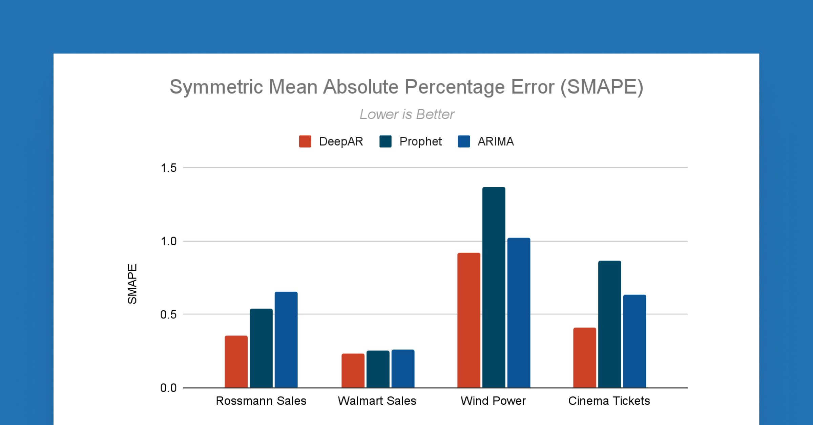Click the blue ARIMA legend swatch
Viewport: 813px width, 425px height.
tap(464, 141)
